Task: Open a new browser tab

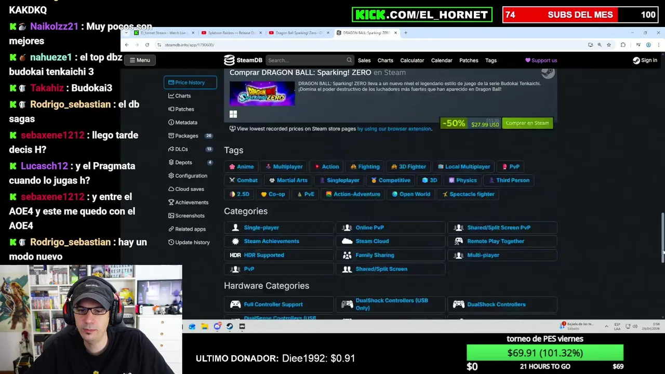Action: click(406, 33)
